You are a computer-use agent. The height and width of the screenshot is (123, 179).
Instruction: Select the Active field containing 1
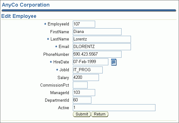point(114,108)
